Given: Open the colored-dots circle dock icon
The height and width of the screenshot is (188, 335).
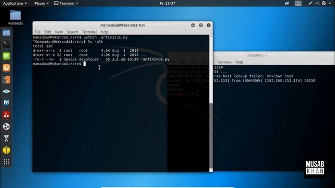Looking at the screenshot, I should (6, 126).
